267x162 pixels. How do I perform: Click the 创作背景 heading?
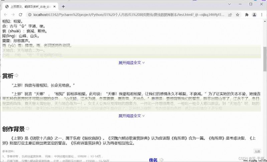pos(13,129)
